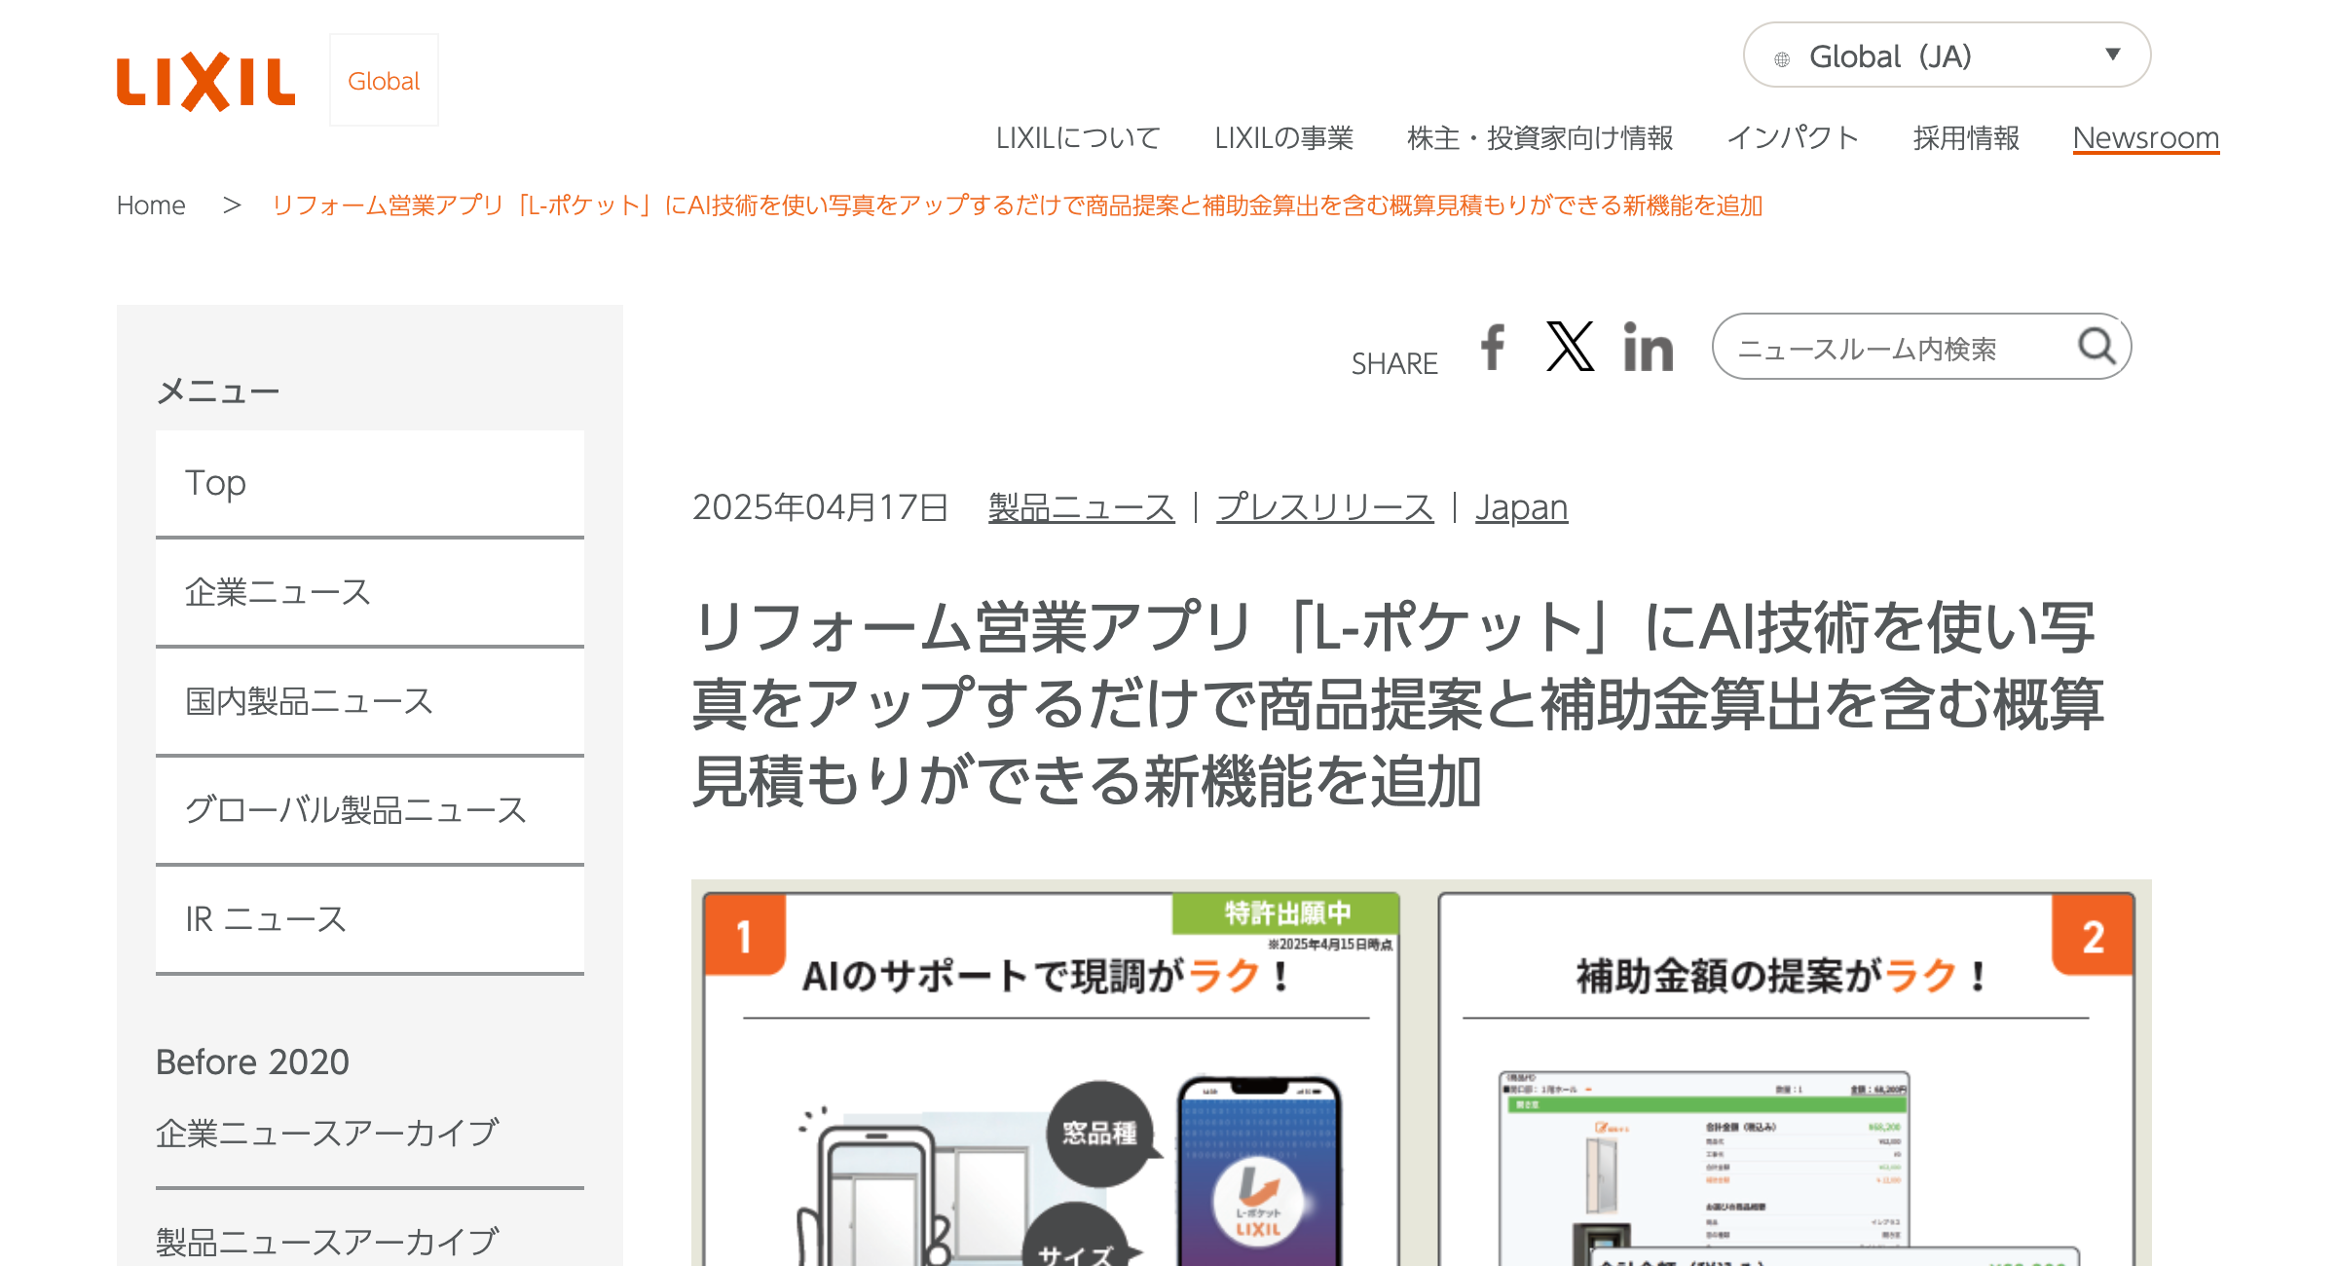This screenshot has height=1266, width=2337.
Task: Click the LIXIL logo
Action: coord(205,82)
